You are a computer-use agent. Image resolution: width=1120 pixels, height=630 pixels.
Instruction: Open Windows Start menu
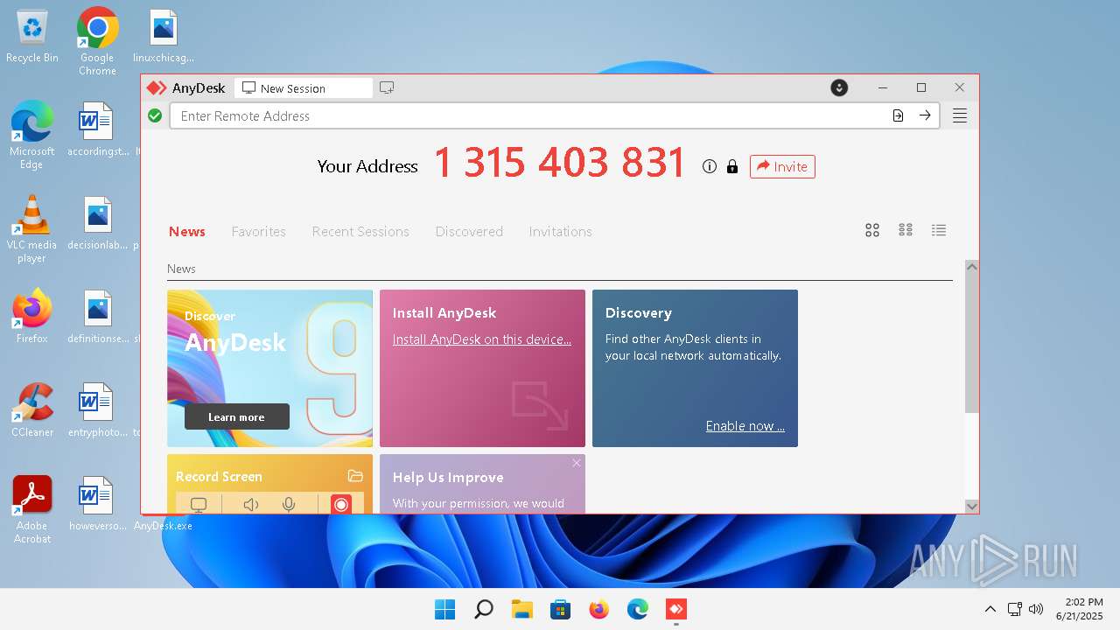445,609
